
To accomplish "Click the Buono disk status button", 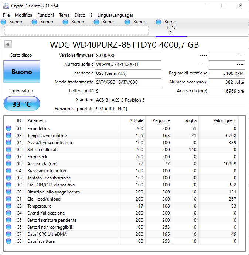I will (x=22, y=72).
